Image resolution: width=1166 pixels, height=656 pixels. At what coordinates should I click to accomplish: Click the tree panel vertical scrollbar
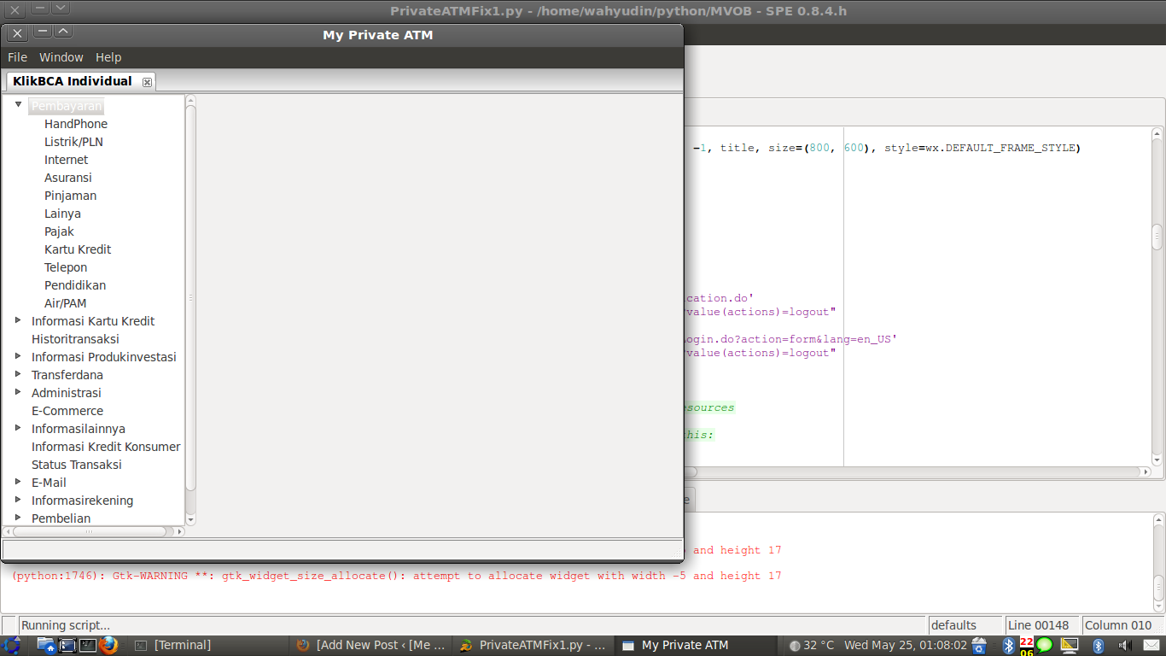pos(190,297)
